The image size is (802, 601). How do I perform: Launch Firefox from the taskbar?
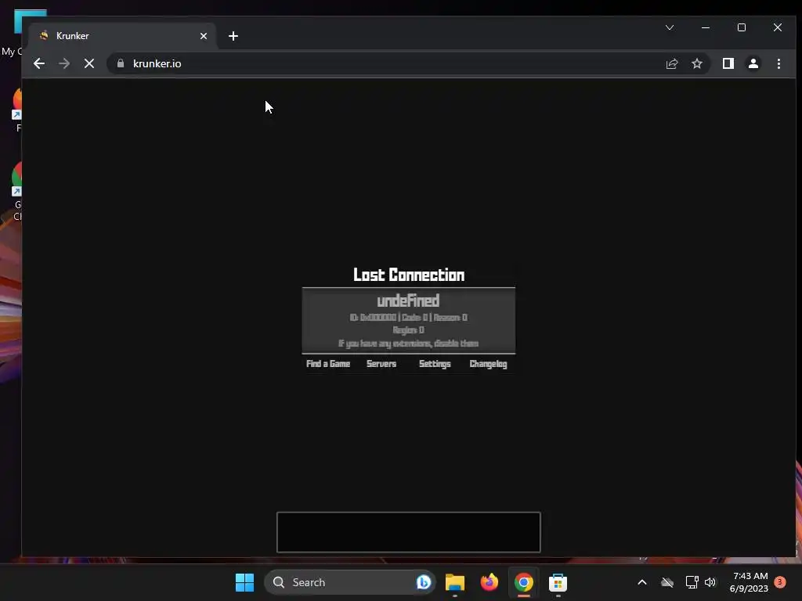490,582
